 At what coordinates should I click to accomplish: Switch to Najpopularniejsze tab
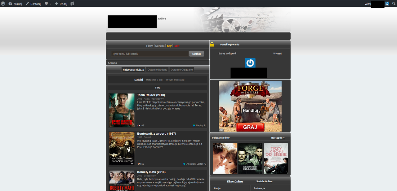[133, 70]
